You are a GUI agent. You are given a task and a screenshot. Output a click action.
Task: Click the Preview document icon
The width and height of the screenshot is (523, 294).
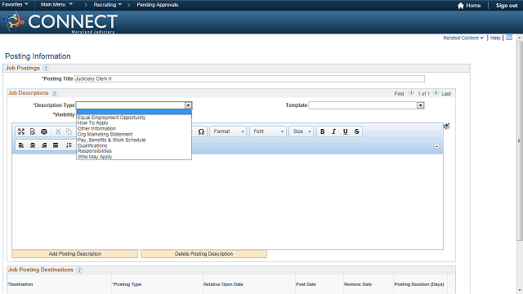[33, 131]
